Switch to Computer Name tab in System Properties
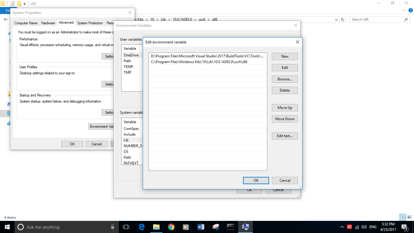The image size is (414, 233). (x=26, y=23)
